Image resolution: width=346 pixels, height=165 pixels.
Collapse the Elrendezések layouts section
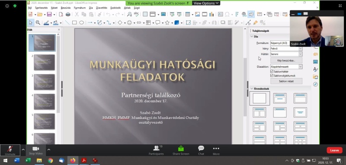pyautogui.click(x=252, y=89)
